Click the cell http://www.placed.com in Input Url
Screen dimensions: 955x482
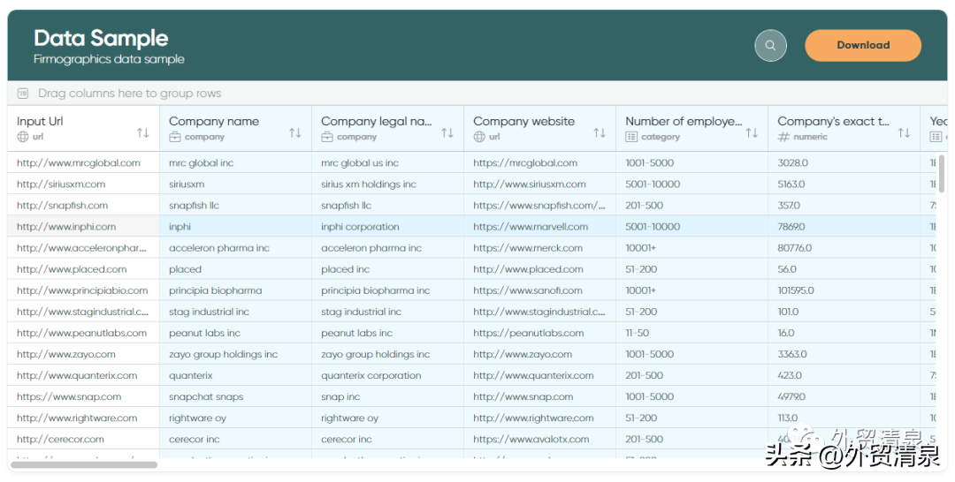pyautogui.click(x=83, y=269)
